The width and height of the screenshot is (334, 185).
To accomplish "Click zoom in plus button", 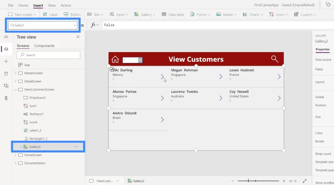I will pyautogui.click(x=284, y=181).
